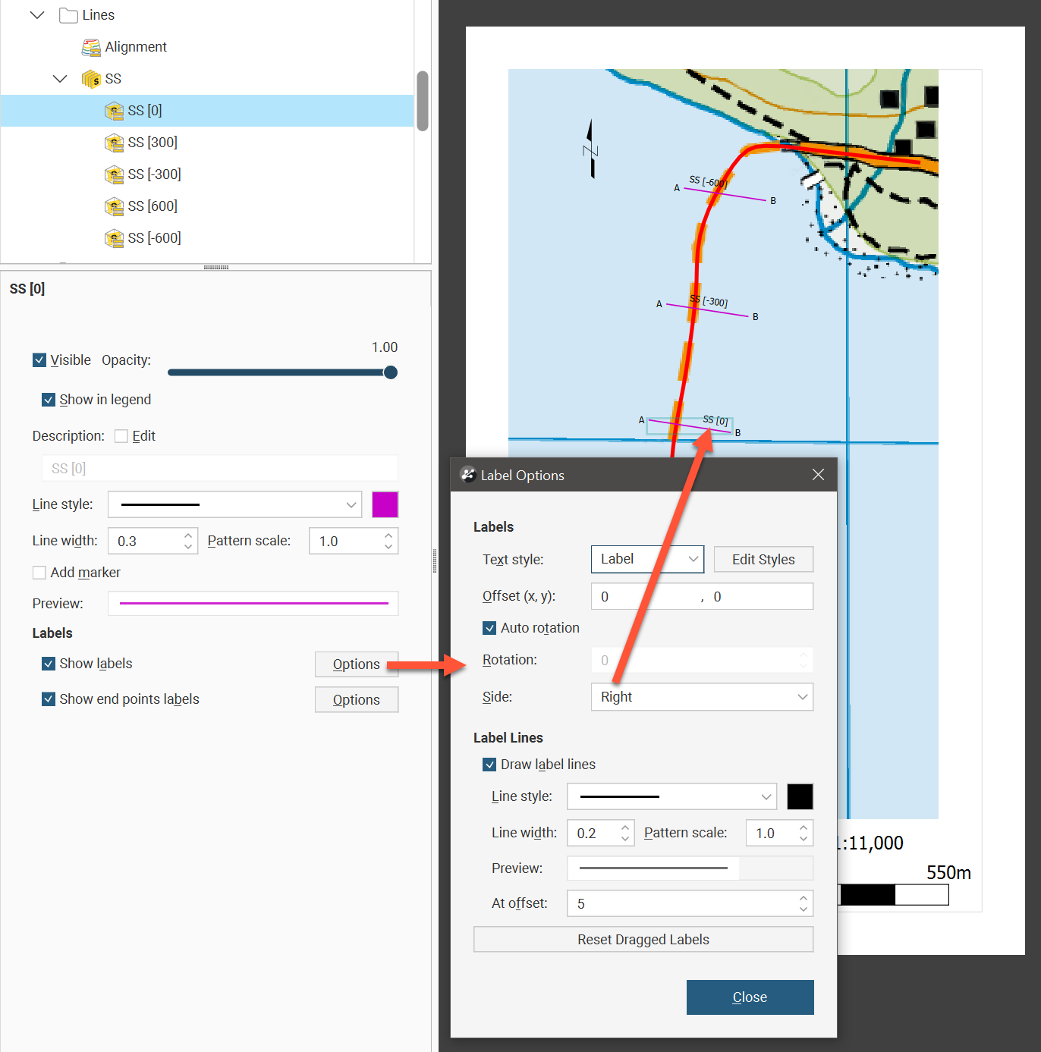Click the Alignment item icon in tree

coord(91,48)
